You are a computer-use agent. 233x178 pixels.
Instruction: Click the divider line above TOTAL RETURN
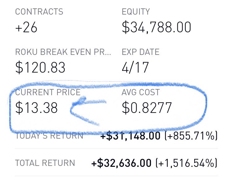116,149
